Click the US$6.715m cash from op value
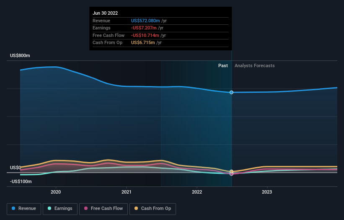344x220 pixels. [x=143, y=43]
